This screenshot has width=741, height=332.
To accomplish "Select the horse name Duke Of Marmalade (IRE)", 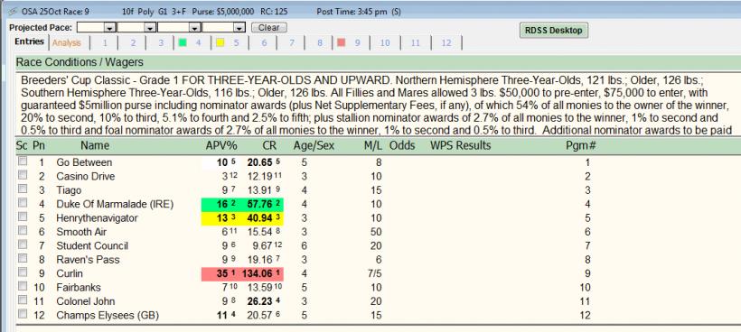I will click(x=115, y=204).
